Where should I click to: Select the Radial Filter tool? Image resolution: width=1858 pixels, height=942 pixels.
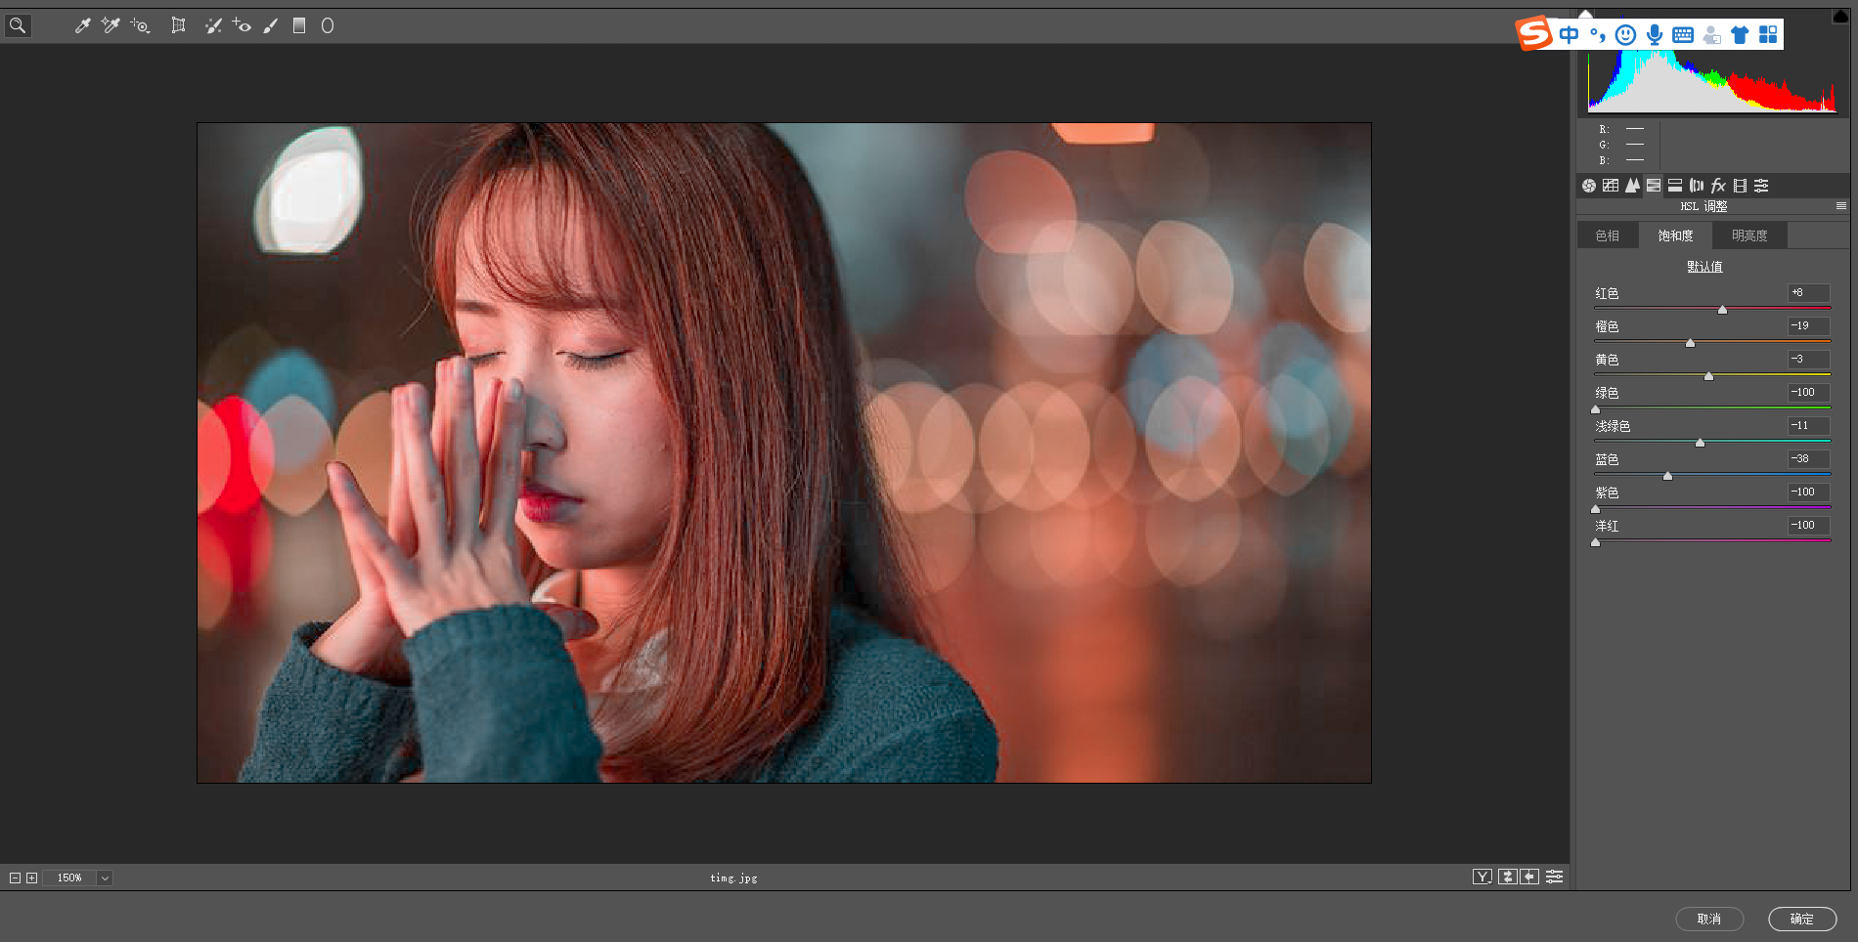(328, 26)
